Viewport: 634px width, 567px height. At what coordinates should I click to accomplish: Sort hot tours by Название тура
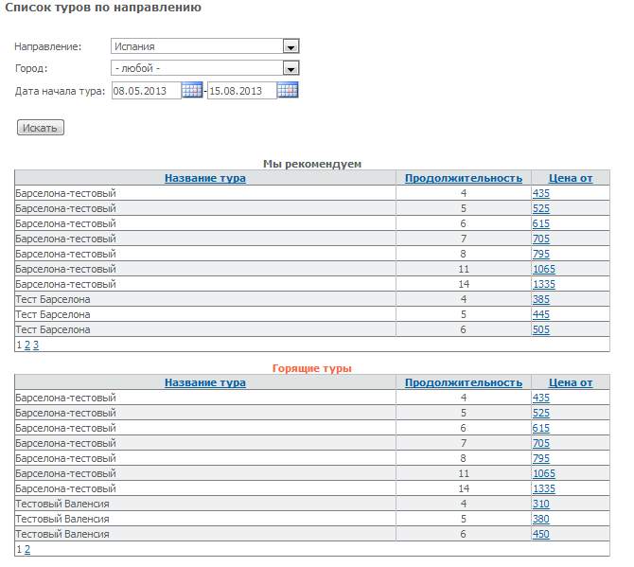(x=204, y=382)
